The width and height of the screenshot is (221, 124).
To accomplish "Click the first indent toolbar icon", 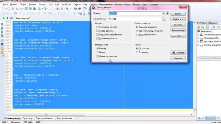I will (76, 9).
